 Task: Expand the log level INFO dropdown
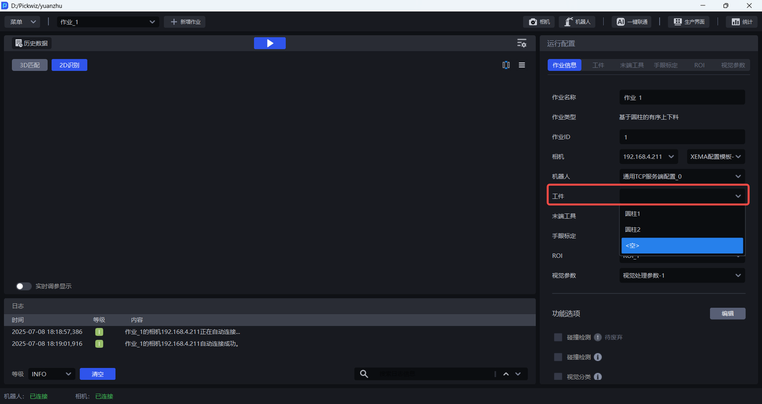(x=51, y=374)
